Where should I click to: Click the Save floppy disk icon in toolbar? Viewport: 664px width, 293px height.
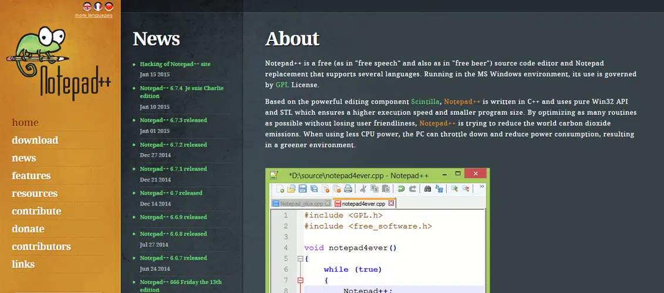(302, 189)
